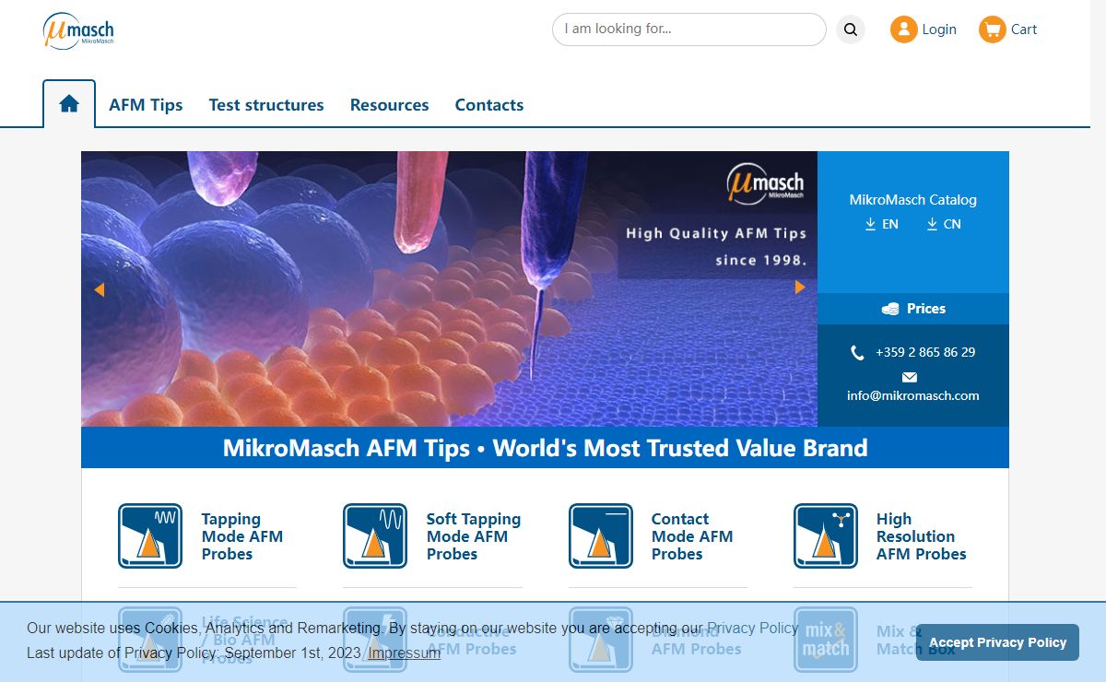Open the High Resolution AFM Probes link
The width and height of the screenshot is (1106, 682).
(x=922, y=536)
